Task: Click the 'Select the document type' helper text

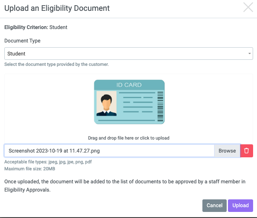Action: point(56,64)
